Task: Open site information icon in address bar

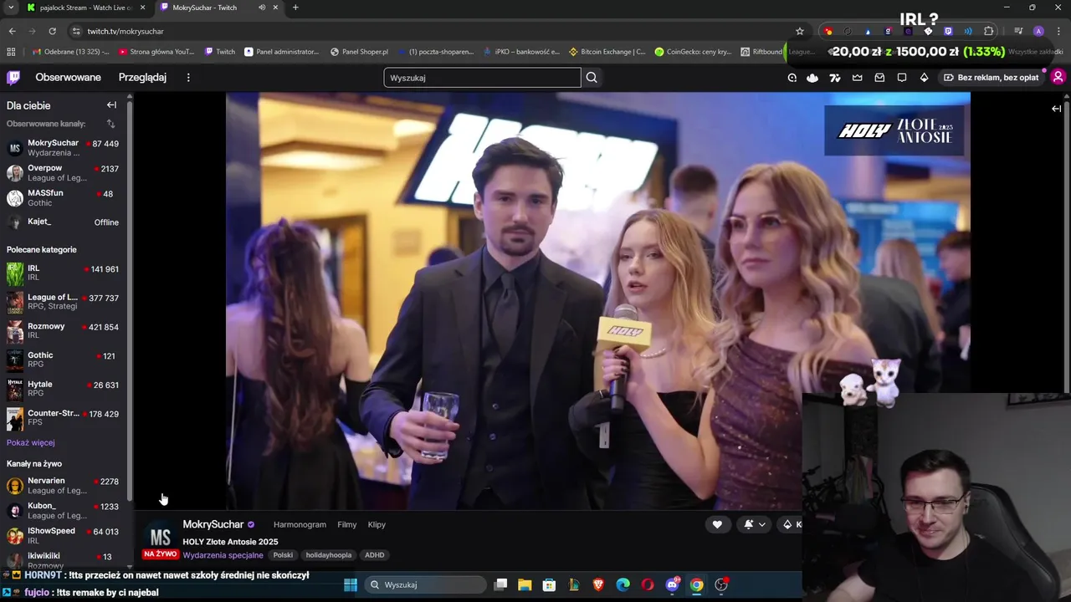Action: pos(76,31)
